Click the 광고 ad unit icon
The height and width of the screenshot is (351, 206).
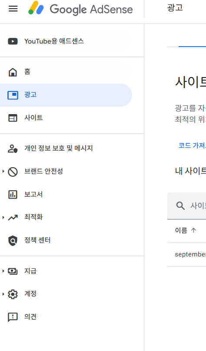pos(13,95)
